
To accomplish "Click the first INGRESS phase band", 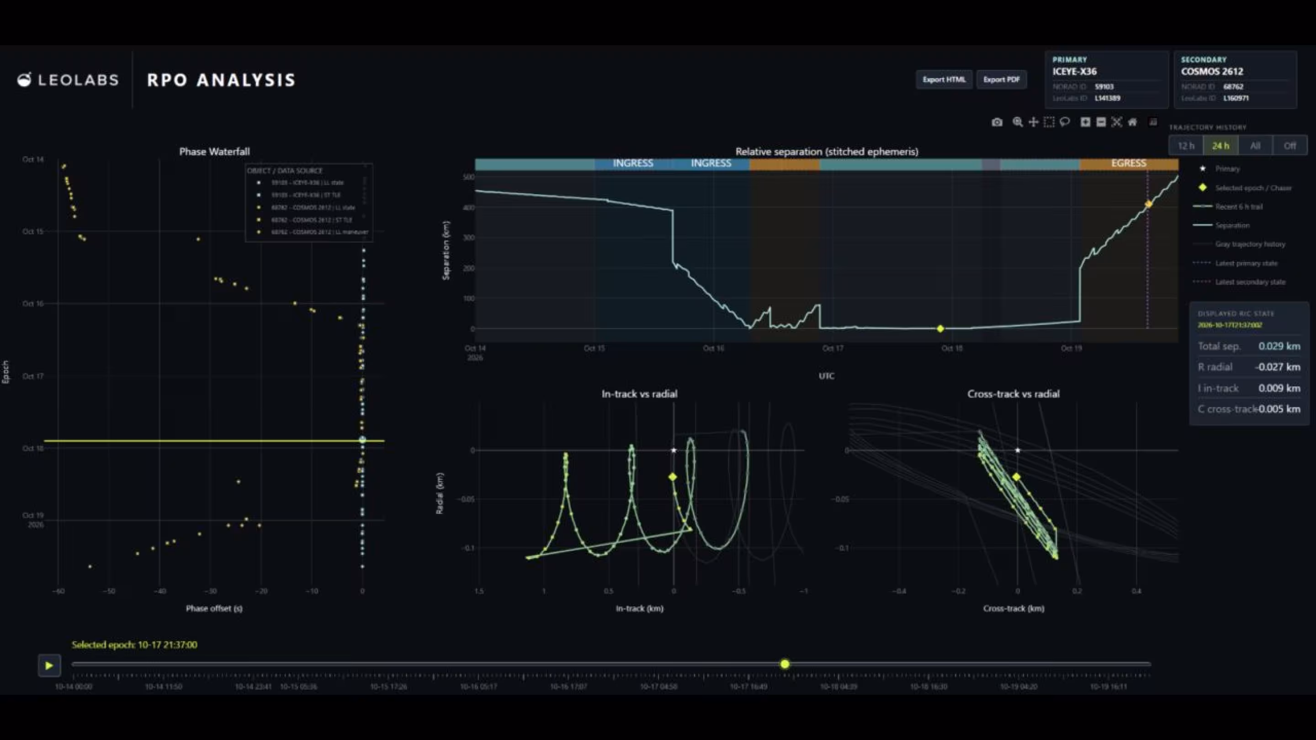I will (x=633, y=164).
